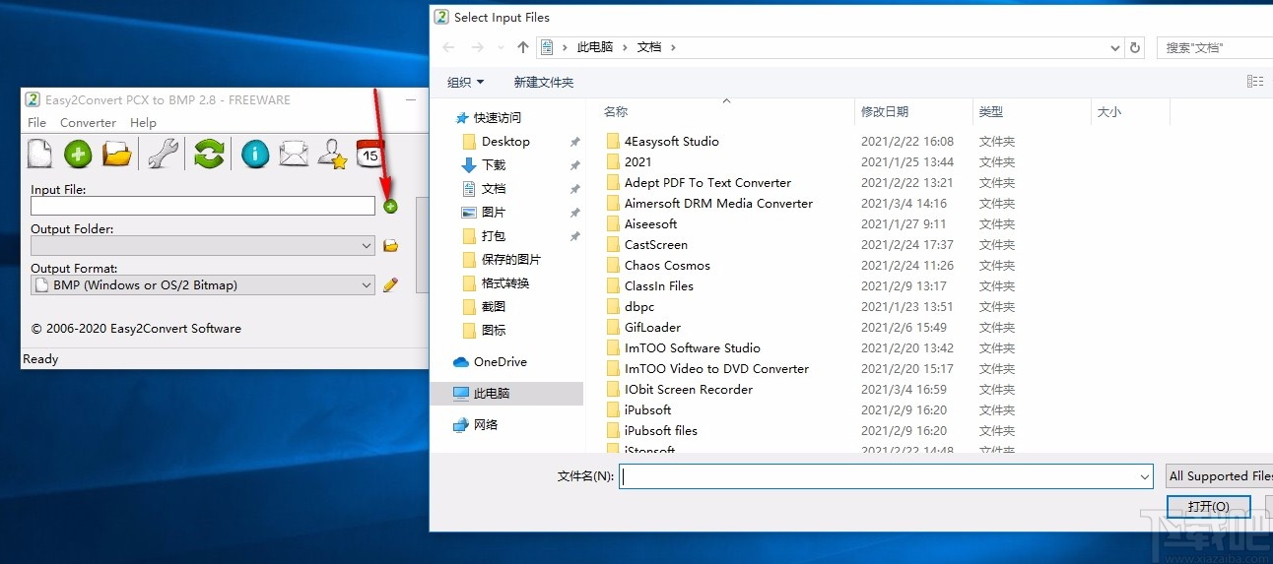Expand the 组织 dropdown menu

click(x=465, y=83)
